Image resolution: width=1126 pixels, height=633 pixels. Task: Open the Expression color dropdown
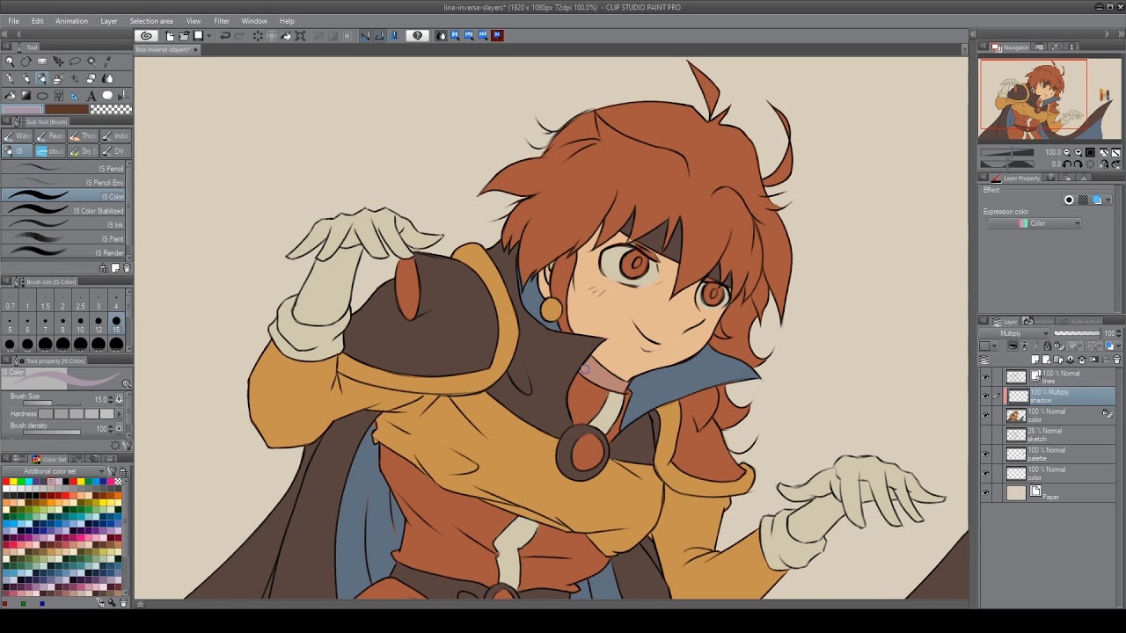[1035, 223]
